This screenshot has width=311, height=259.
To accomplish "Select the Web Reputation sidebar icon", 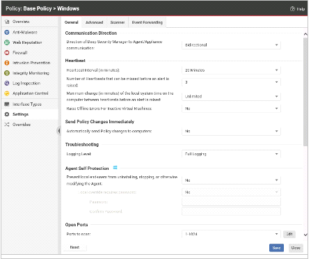I will coord(7,42).
